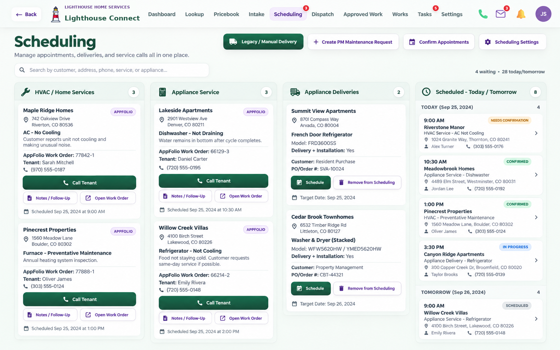
Task: Open the mail inbox icon
Action: click(x=501, y=14)
